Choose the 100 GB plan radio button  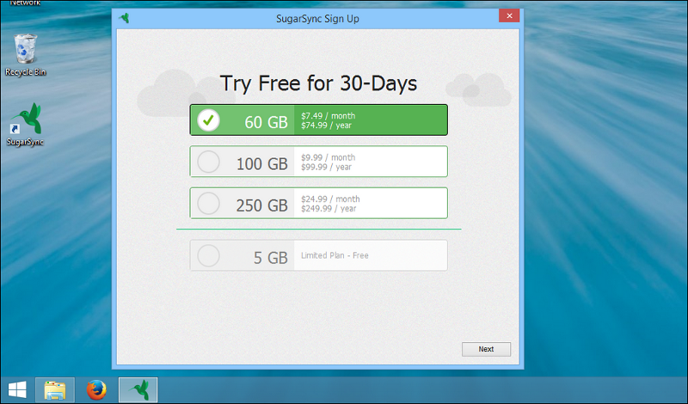[208, 162]
